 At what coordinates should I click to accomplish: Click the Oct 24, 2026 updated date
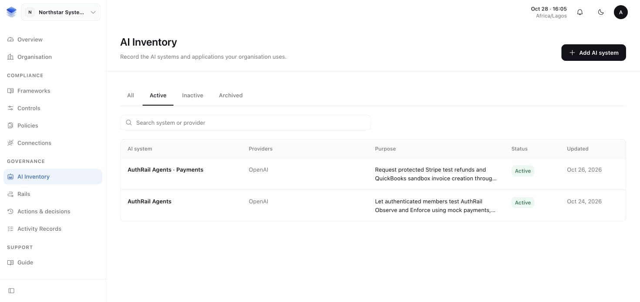(584, 202)
